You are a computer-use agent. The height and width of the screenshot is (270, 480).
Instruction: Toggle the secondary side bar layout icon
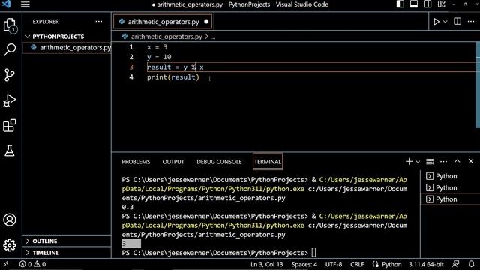(x=427, y=4)
